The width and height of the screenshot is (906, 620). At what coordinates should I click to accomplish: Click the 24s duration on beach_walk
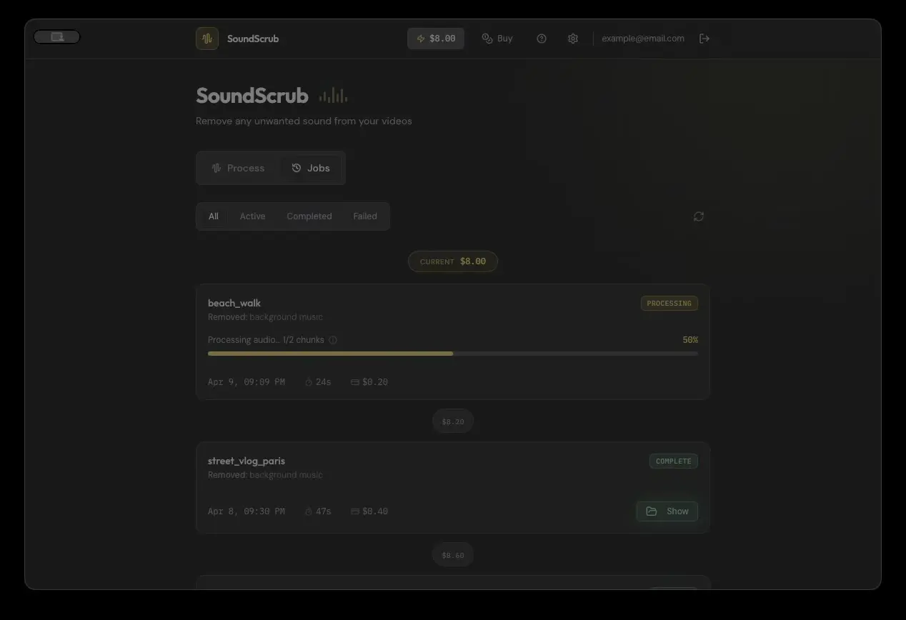coord(318,382)
